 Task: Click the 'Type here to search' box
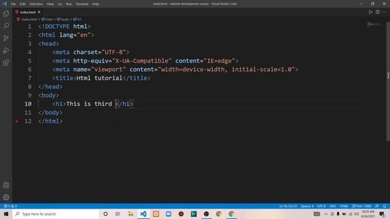(x=56, y=214)
